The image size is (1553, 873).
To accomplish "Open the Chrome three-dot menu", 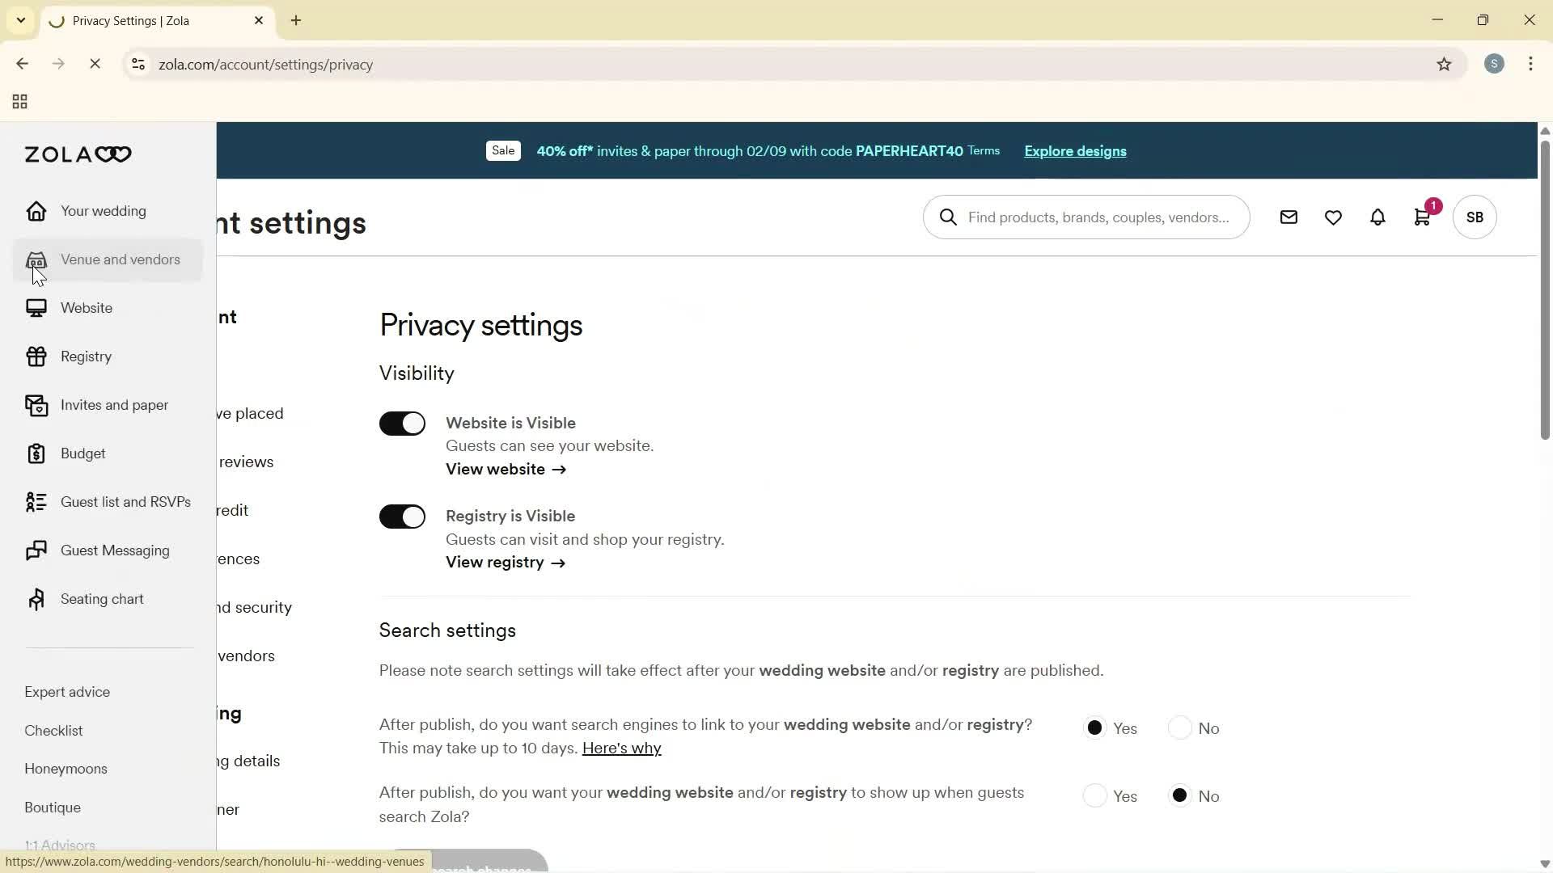I will tap(1531, 64).
